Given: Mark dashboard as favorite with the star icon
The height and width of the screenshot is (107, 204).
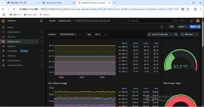Looking at the screenshot, I should pos(162,27).
